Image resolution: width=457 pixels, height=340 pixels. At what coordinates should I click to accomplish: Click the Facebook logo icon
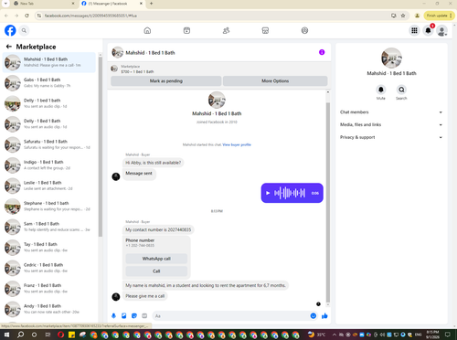(x=10, y=30)
